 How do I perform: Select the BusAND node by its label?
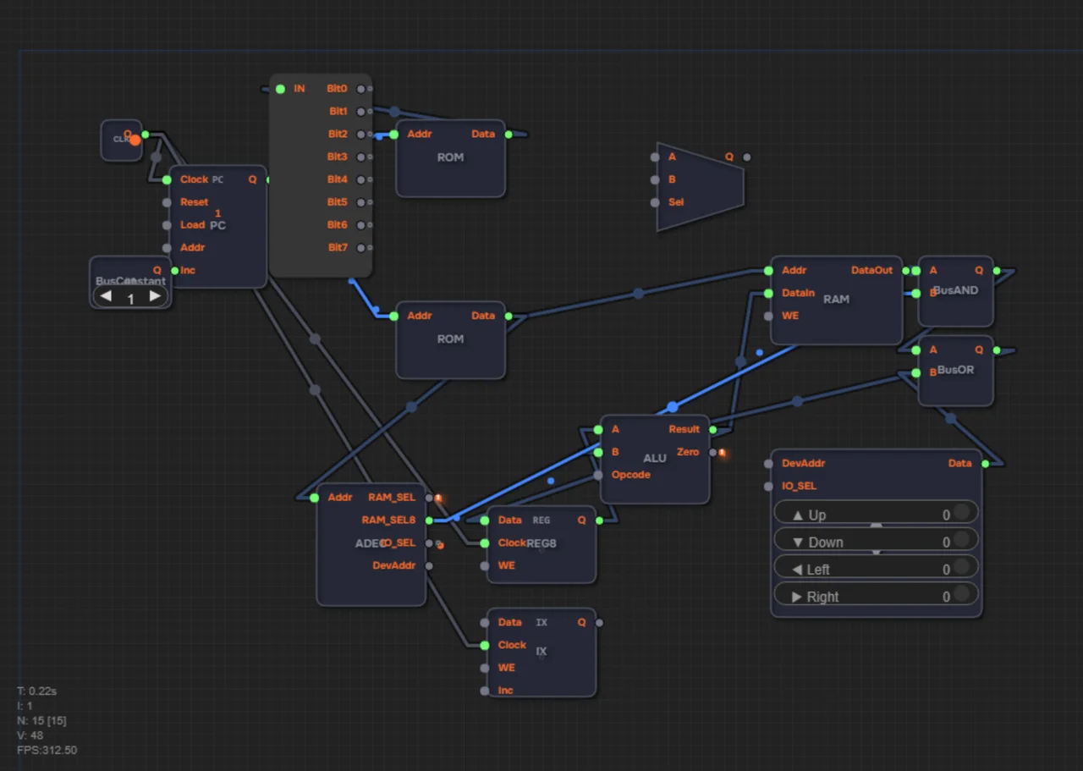[x=956, y=290]
